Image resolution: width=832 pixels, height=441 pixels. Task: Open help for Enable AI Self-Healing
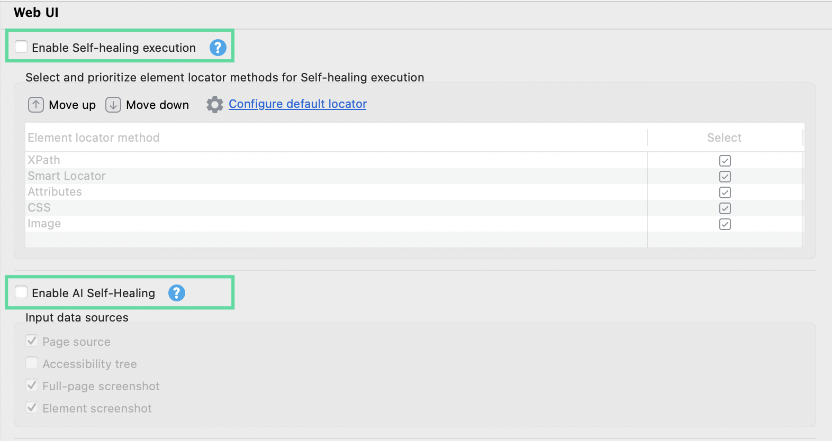[x=177, y=293]
